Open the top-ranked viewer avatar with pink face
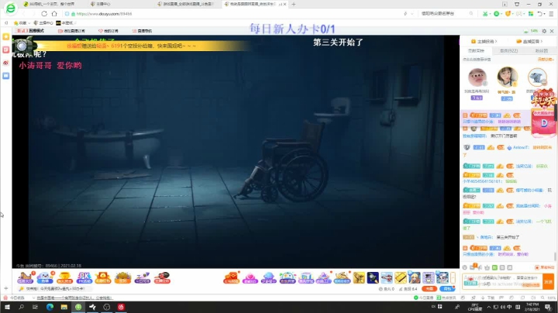 [x=477, y=77]
